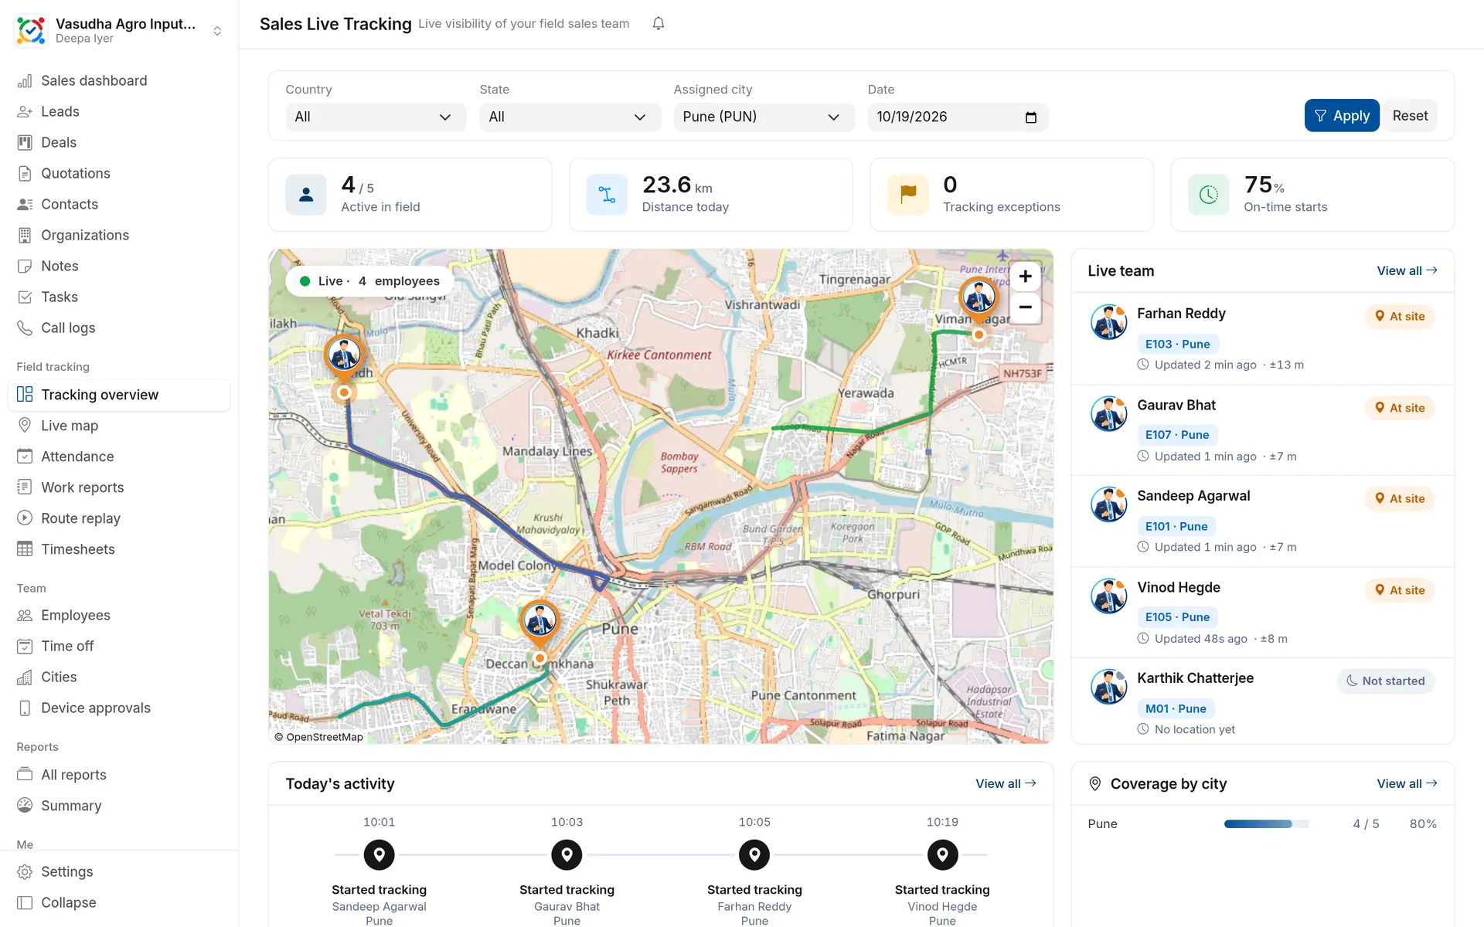Collapse the sidebar
This screenshot has height=927, width=1484.
coord(119,903)
